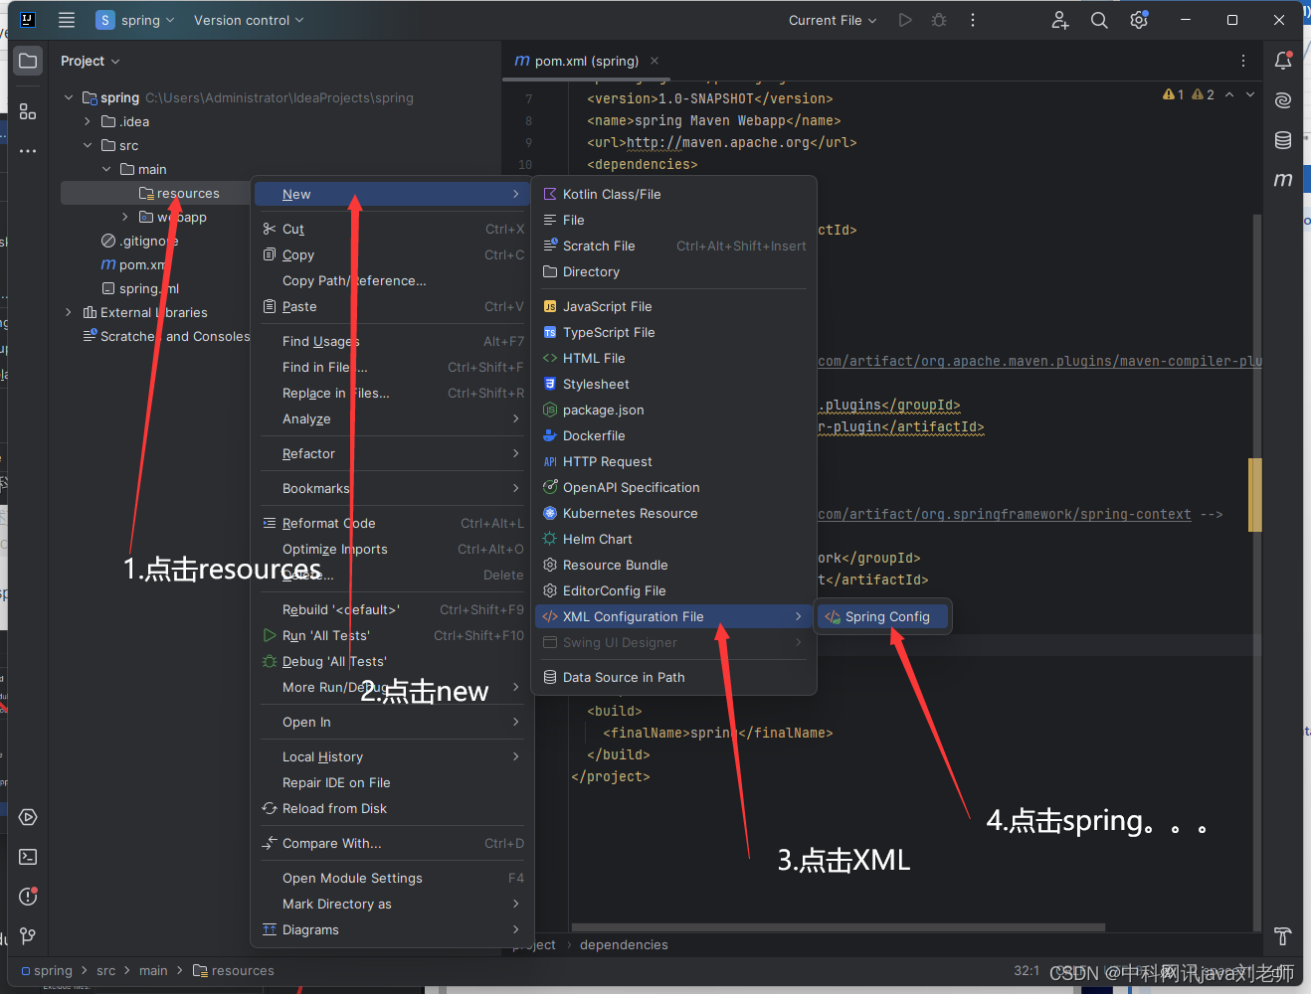Screen dimensions: 1311x994
Task: Open the Database tool window
Action: pos(1282,139)
